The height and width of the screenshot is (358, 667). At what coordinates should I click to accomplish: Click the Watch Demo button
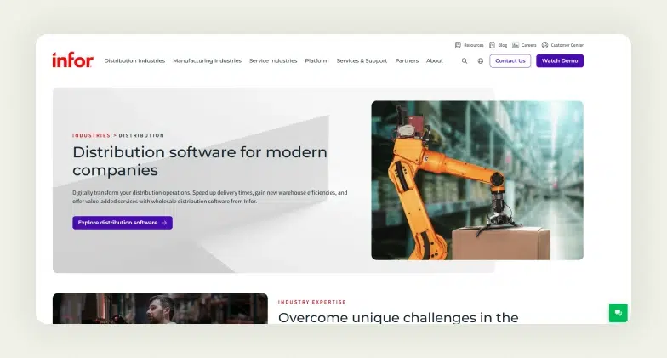point(560,61)
